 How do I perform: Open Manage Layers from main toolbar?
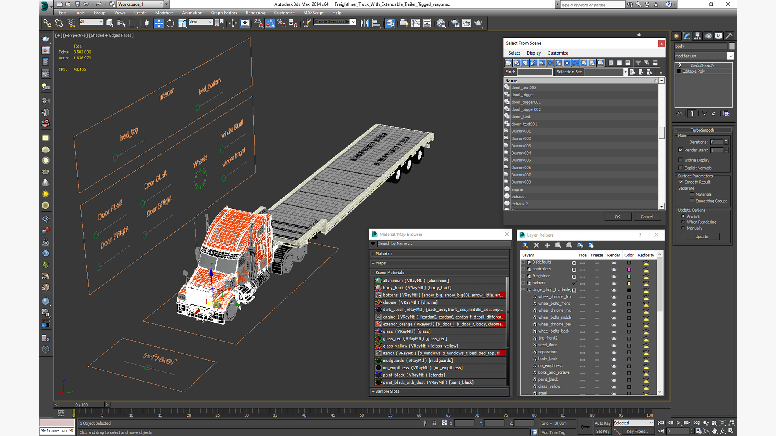coord(390,23)
